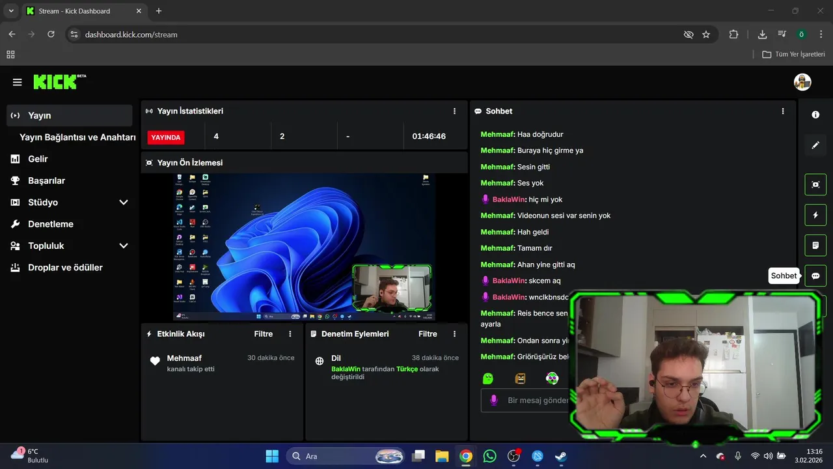Open Chrome extensions puzzle icon
This screenshot has height=469, width=833.
[734, 35]
